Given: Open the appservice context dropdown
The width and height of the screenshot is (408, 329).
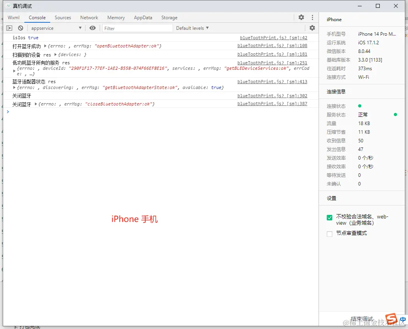Looking at the screenshot, I should point(56,28).
